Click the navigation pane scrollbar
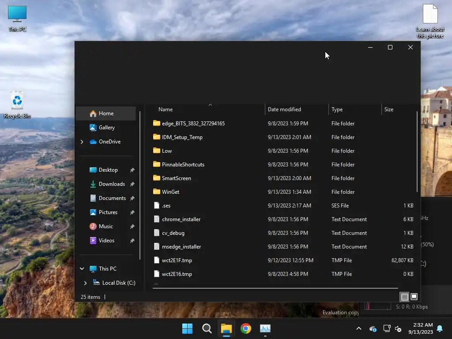 pyautogui.click(x=140, y=185)
